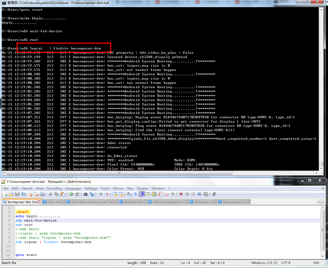Click the Stop Recording macro icon

coord(187,194)
